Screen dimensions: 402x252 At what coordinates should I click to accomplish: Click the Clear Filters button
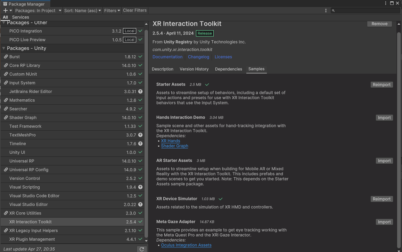[135, 10]
